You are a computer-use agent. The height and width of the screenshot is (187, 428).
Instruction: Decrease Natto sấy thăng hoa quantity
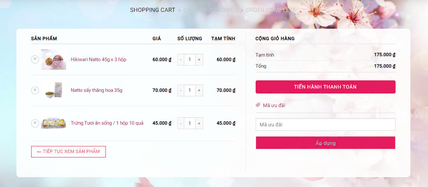[x=181, y=90]
